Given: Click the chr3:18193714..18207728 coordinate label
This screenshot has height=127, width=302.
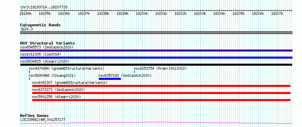Looking at the screenshot, I should coord(44,7).
